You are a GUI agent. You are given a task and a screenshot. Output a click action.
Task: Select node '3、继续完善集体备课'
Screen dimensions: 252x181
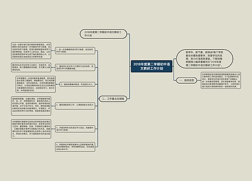tap(77, 84)
